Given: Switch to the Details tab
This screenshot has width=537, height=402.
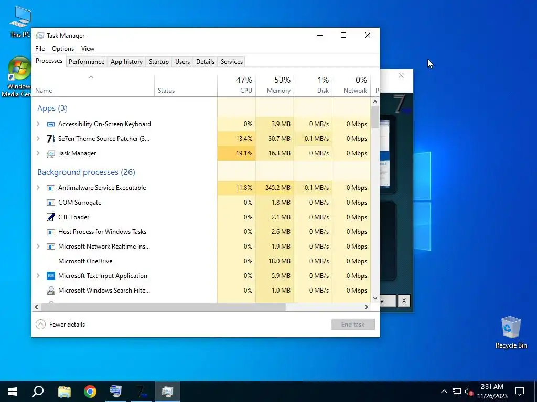Looking at the screenshot, I should point(205,62).
